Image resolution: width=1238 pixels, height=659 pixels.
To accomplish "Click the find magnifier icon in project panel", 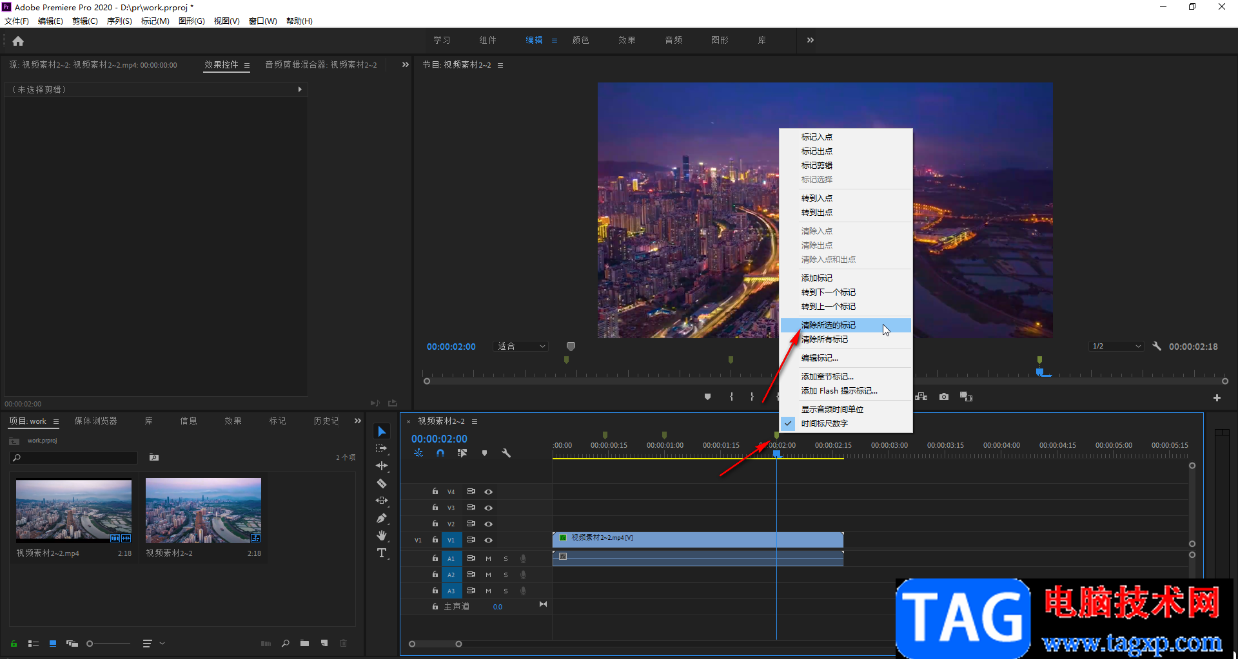I will pyautogui.click(x=285, y=643).
